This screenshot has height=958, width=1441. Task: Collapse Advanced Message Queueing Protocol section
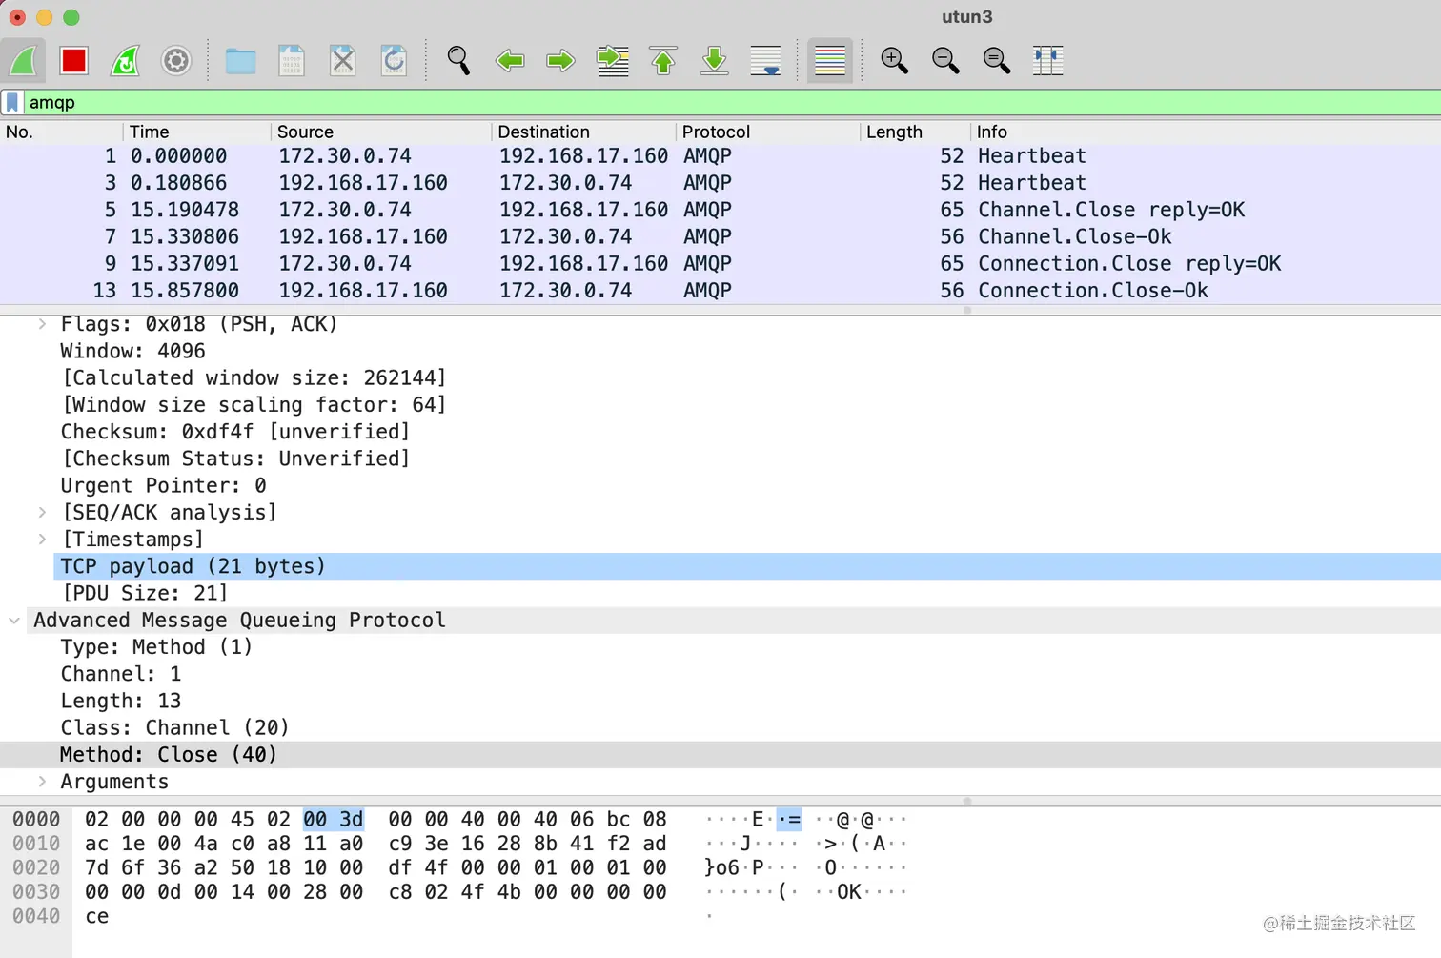[x=14, y=620]
